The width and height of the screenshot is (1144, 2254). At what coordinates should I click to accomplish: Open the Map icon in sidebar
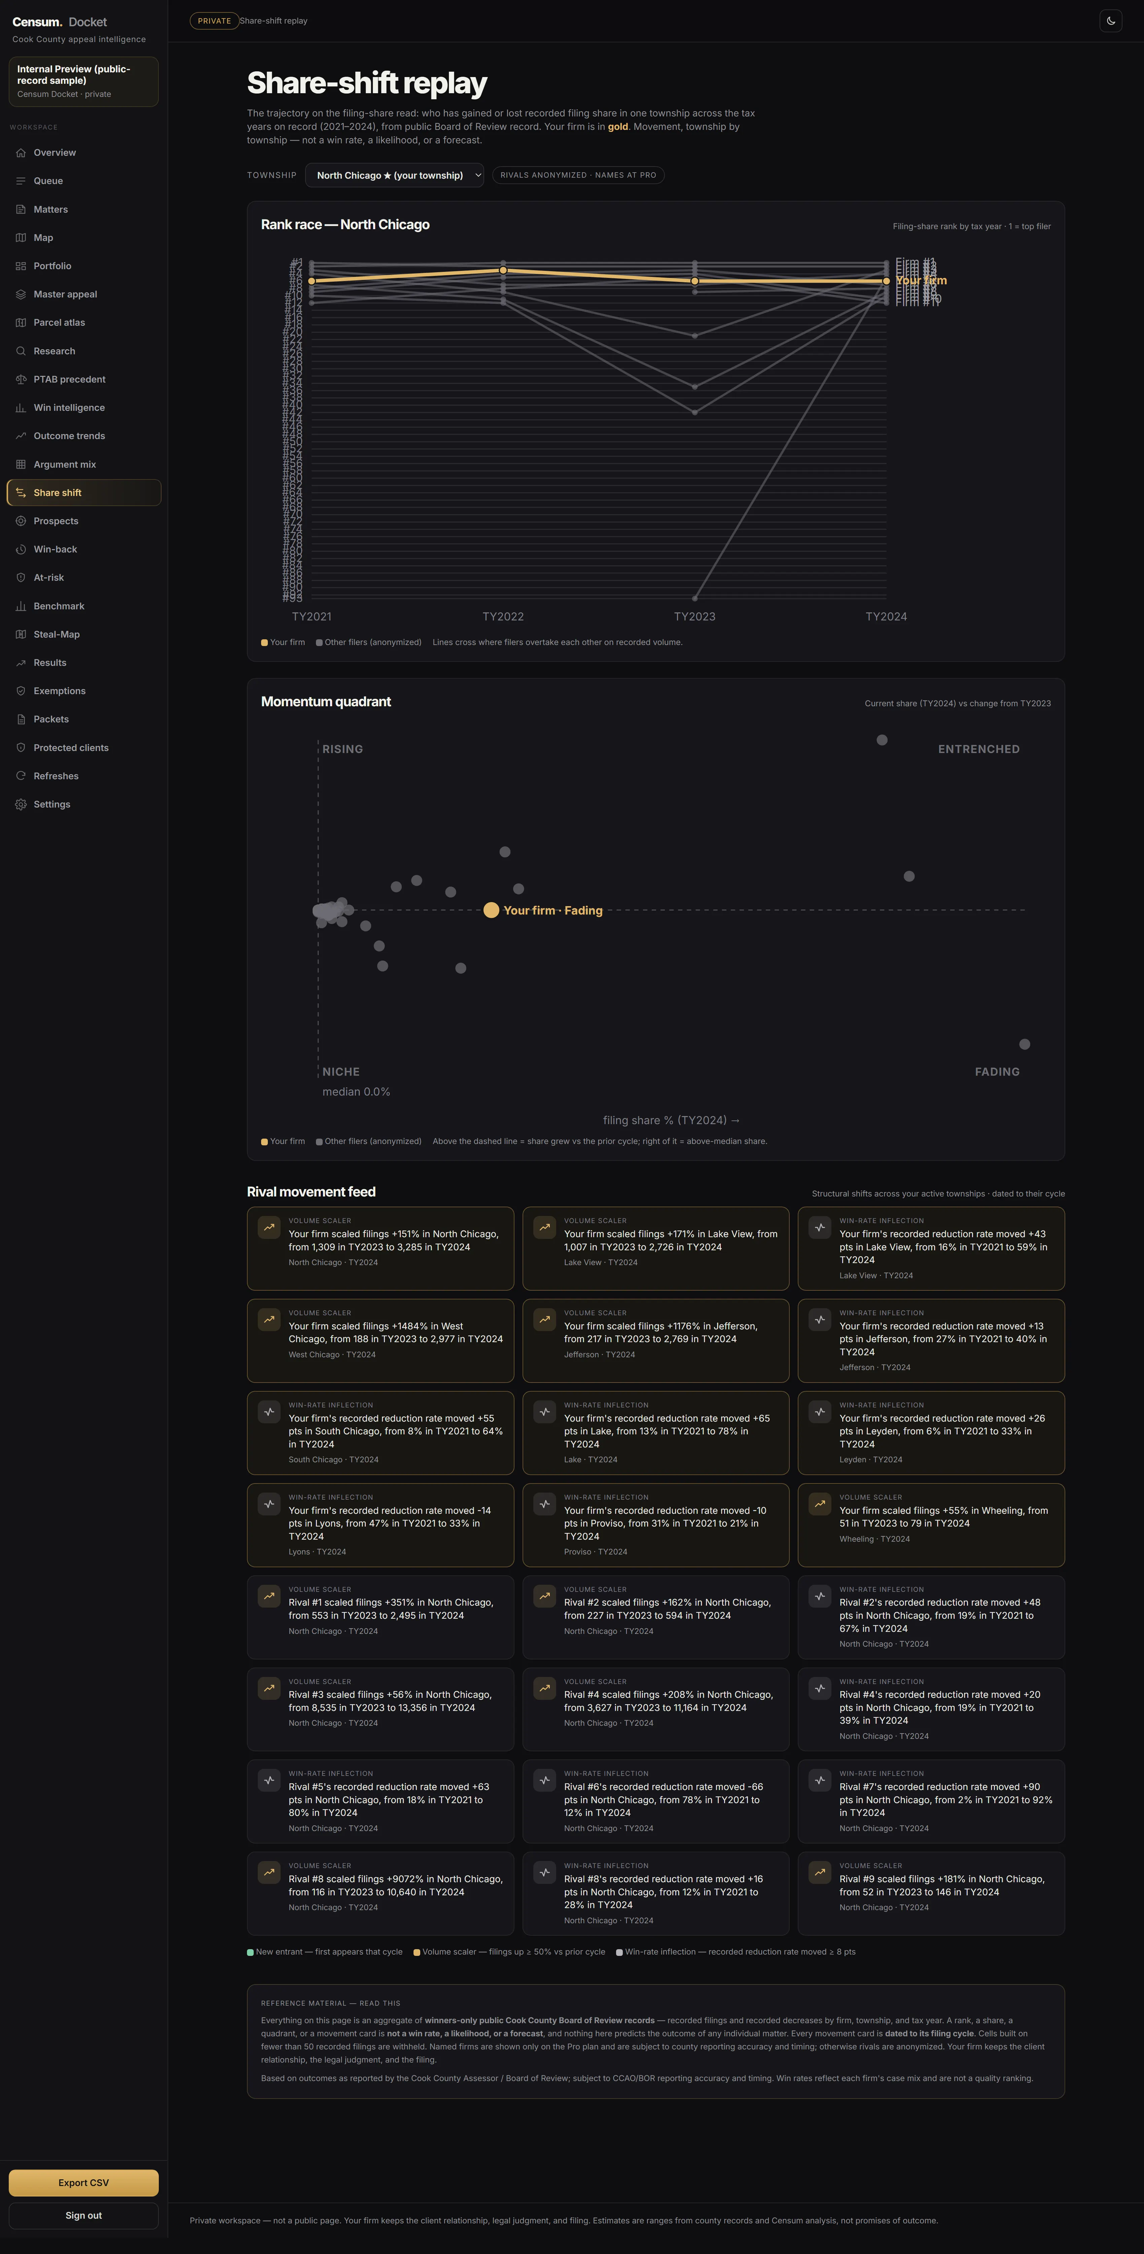point(21,238)
